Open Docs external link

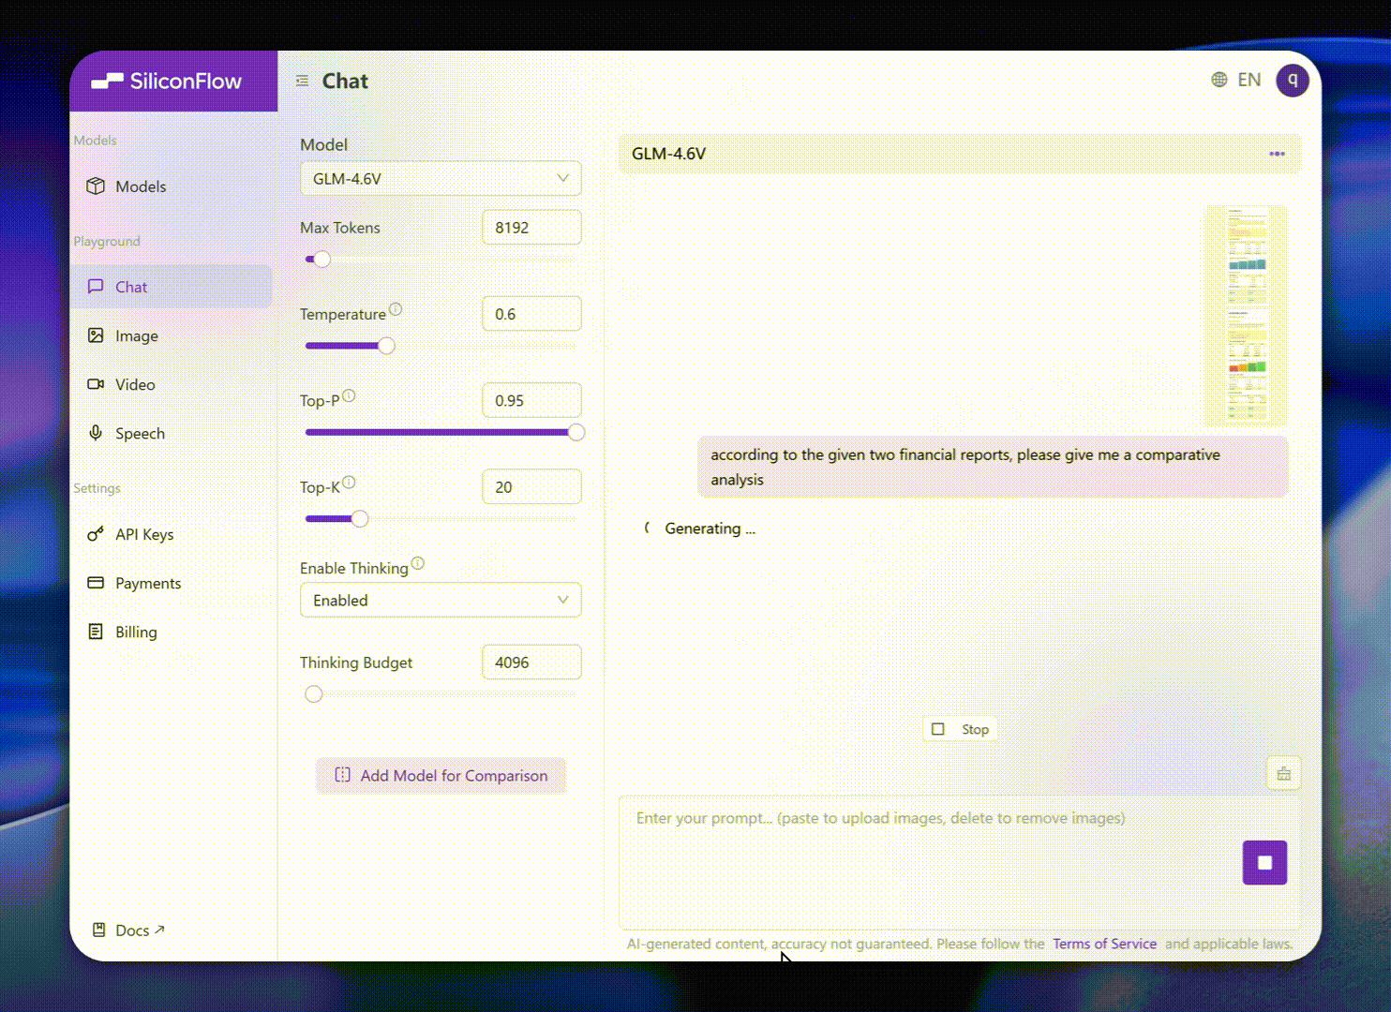tap(128, 930)
